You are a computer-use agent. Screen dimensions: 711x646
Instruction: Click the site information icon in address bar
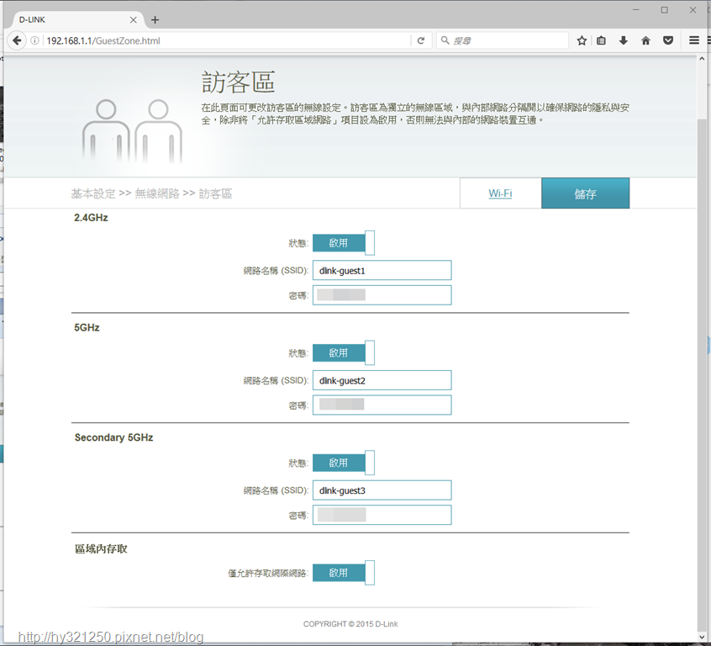point(34,40)
